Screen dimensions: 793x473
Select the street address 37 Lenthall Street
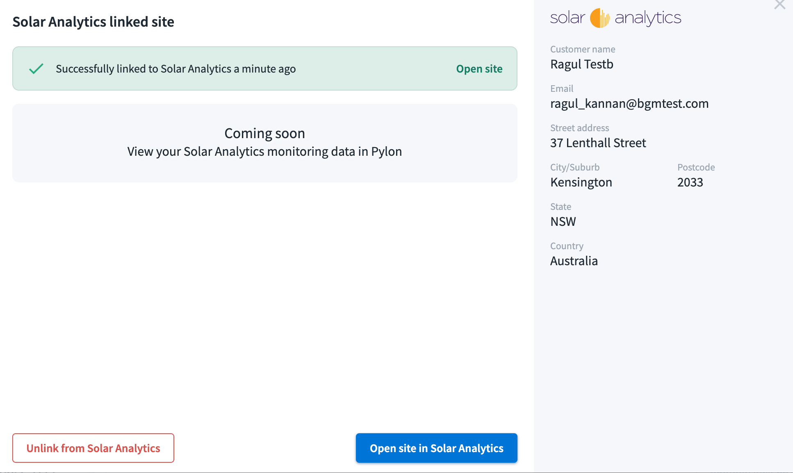pos(598,143)
